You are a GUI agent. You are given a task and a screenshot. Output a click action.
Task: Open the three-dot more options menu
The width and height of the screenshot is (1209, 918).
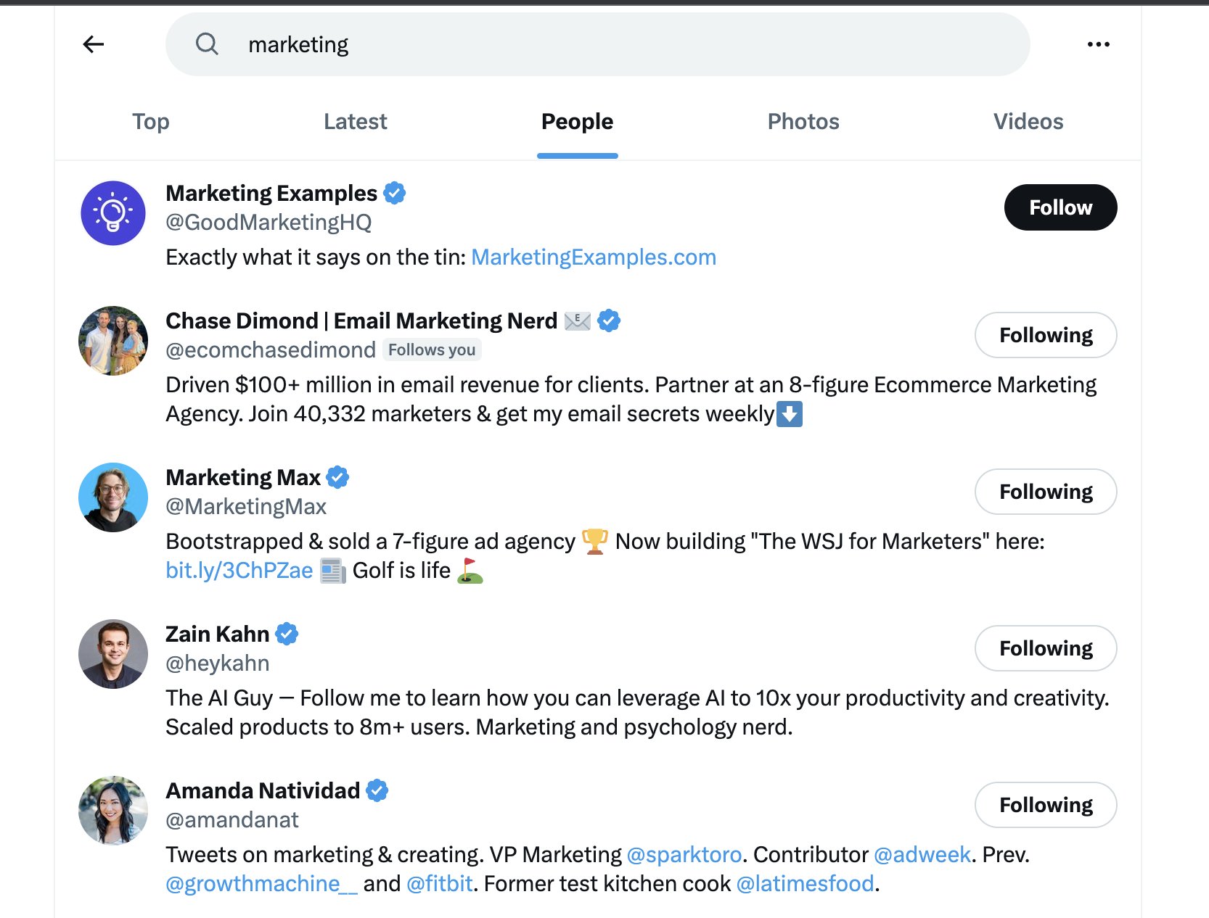point(1098,45)
